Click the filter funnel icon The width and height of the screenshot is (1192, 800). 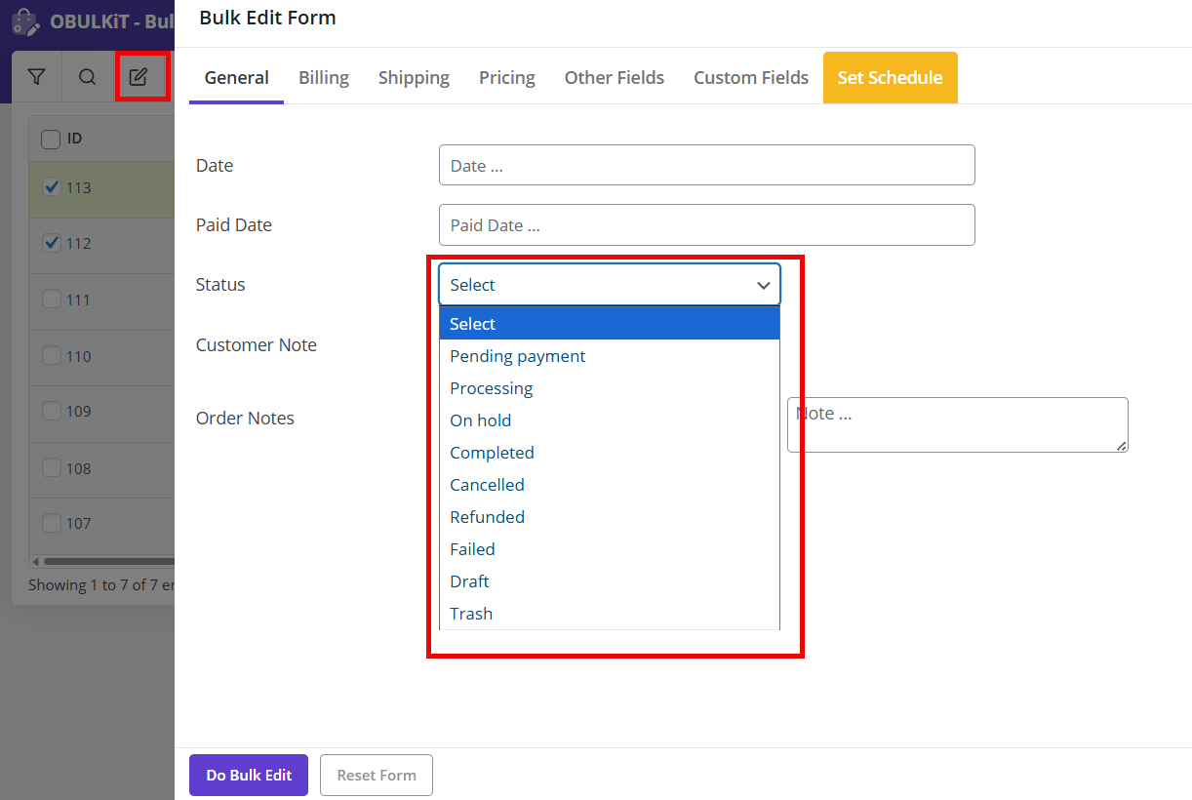click(x=36, y=77)
